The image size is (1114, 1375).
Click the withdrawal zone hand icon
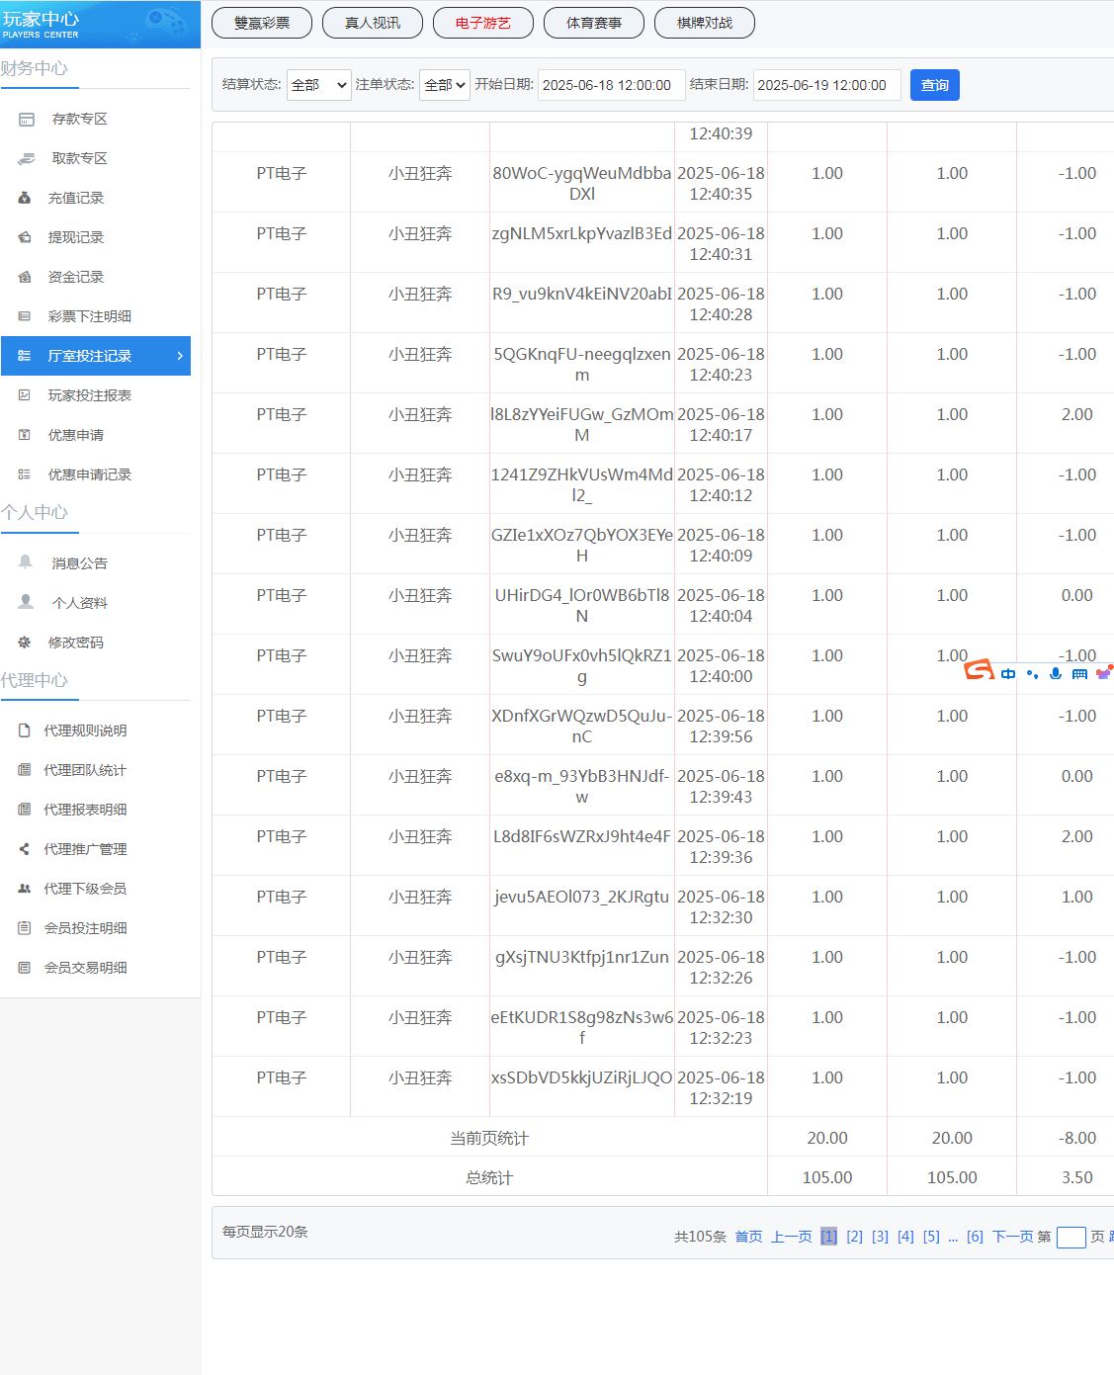click(x=27, y=158)
